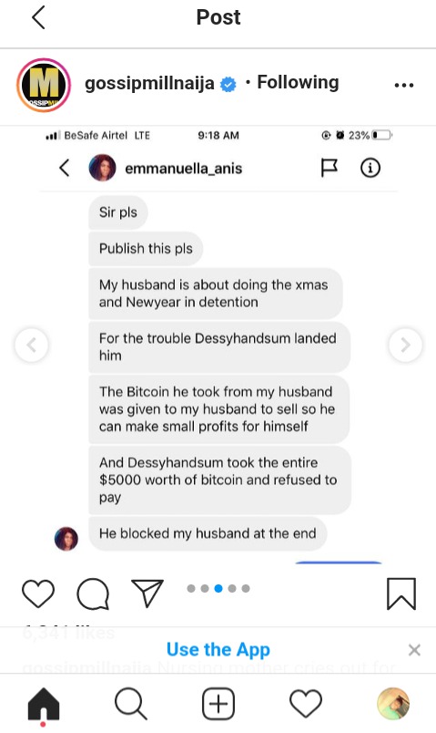
Task: Tap the Following button
Action: 298,82
